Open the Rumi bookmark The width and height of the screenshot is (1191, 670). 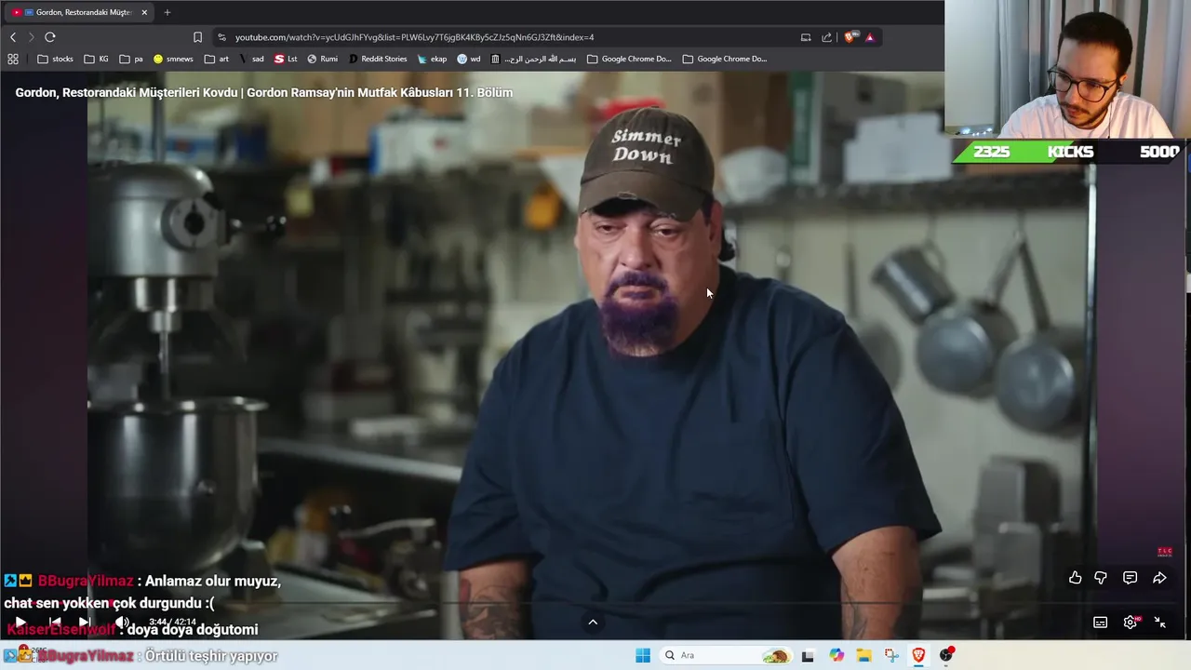(322, 59)
